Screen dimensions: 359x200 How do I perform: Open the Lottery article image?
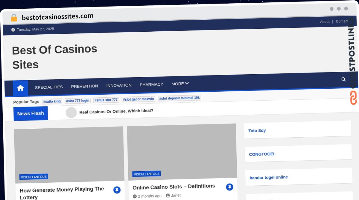point(69,154)
